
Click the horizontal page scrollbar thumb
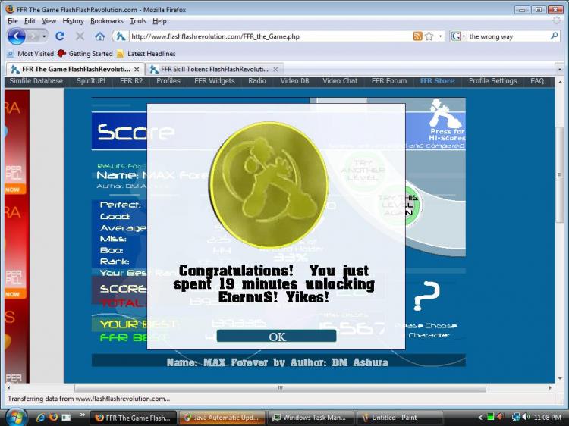(280, 388)
